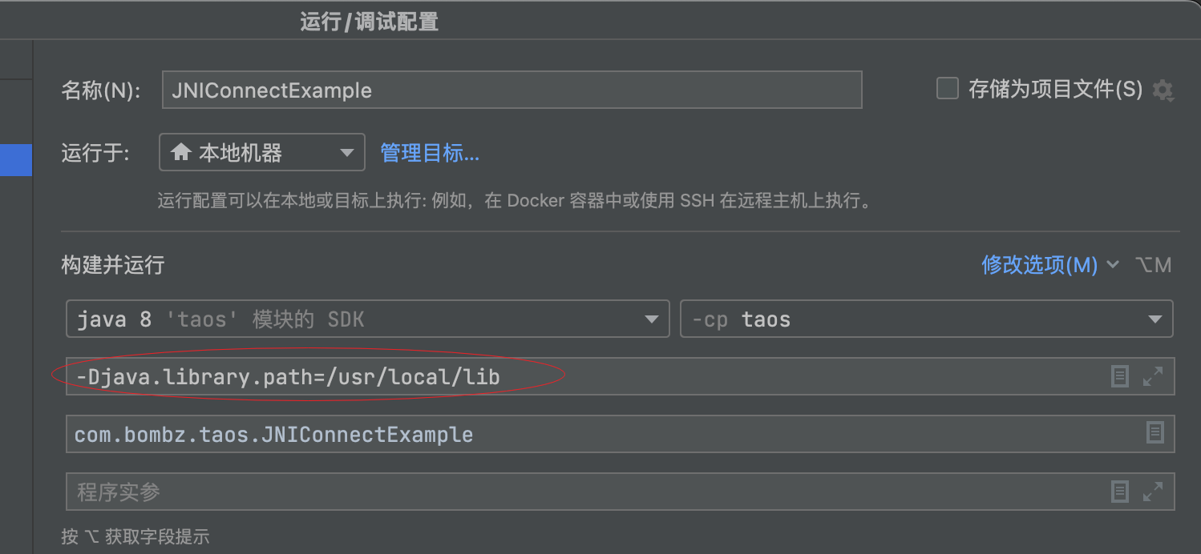The width and height of the screenshot is (1201, 554).
Task: Expand the 程序实参 field into an editor
Action: pyautogui.click(x=1153, y=492)
